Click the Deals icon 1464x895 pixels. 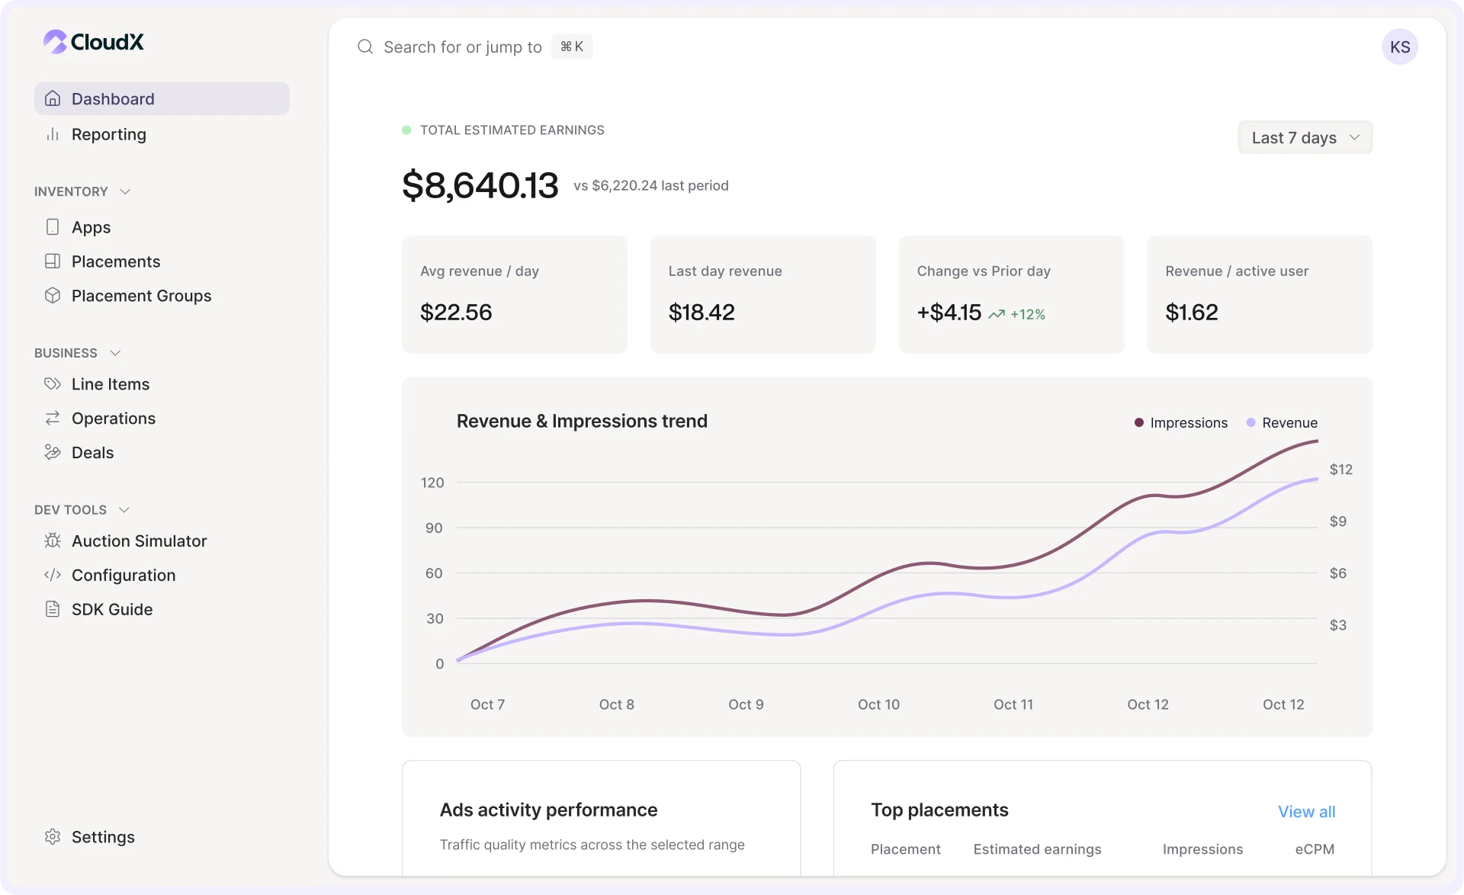click(52, 452)
